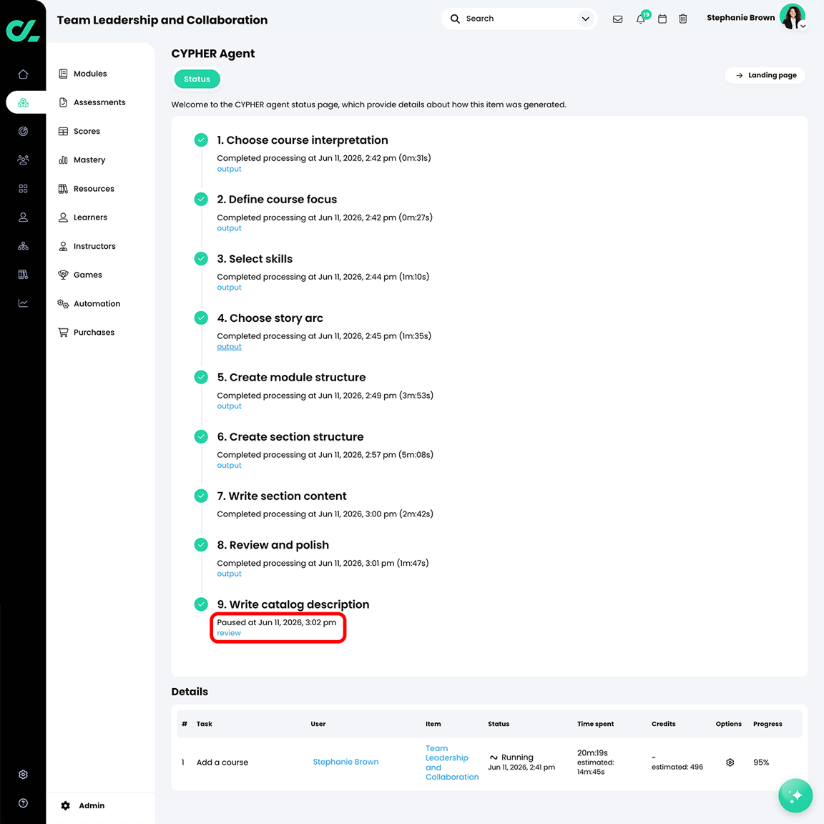This screenshot has width=824, height=824.
Task: Click the Automation gears icon
Action: click(63, 304)
